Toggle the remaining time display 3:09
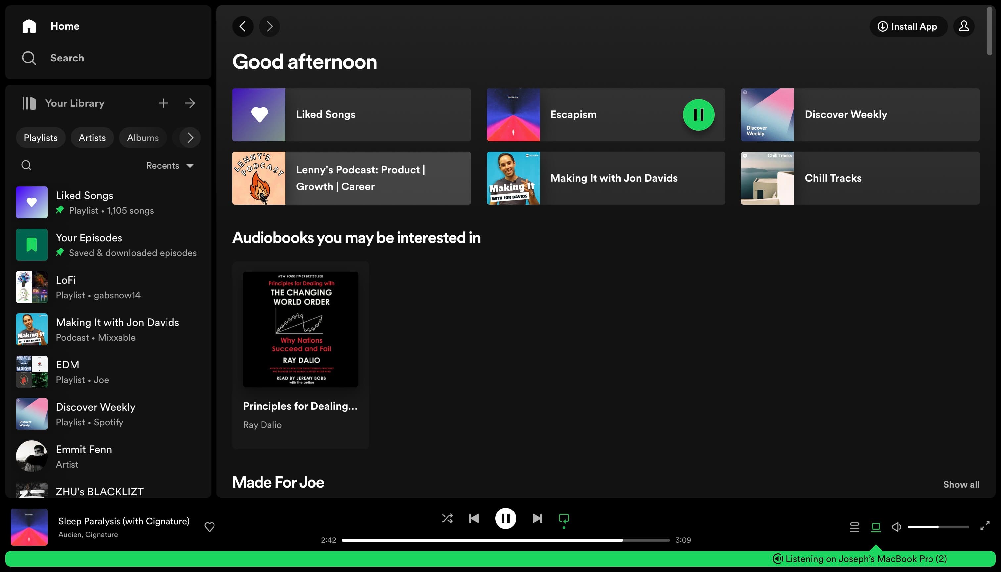The image size is (1001, 572). tap(683, 540)
